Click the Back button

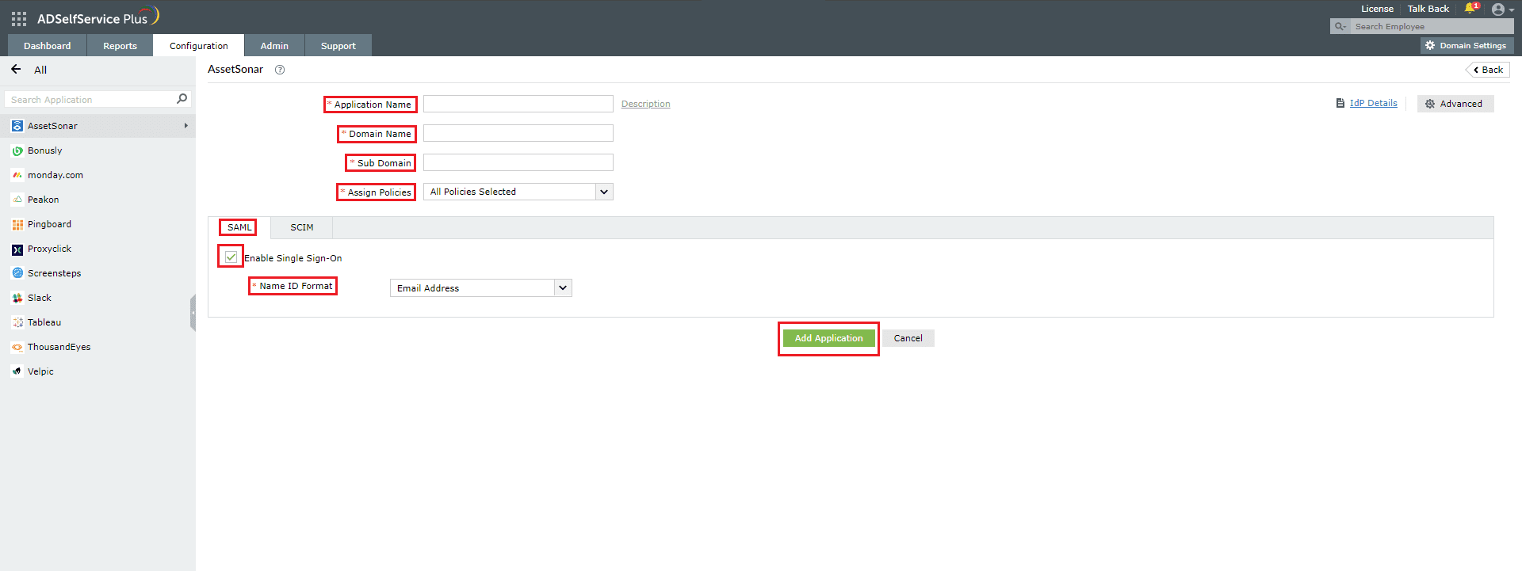point(1488,70)
